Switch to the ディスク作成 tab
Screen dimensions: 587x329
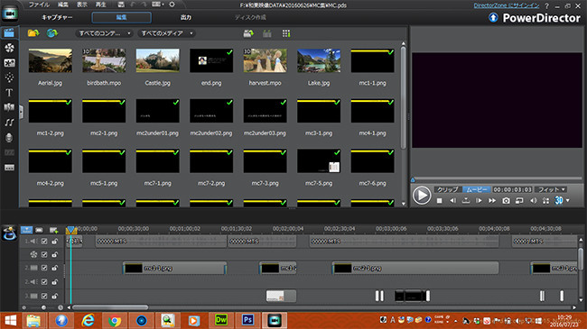tap(250, 17)
